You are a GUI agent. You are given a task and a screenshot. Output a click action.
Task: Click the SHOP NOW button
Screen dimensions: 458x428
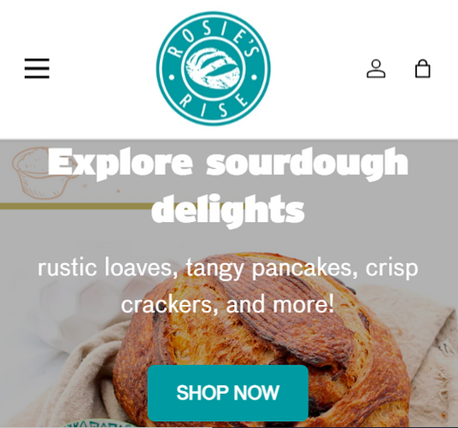[228, 393]
